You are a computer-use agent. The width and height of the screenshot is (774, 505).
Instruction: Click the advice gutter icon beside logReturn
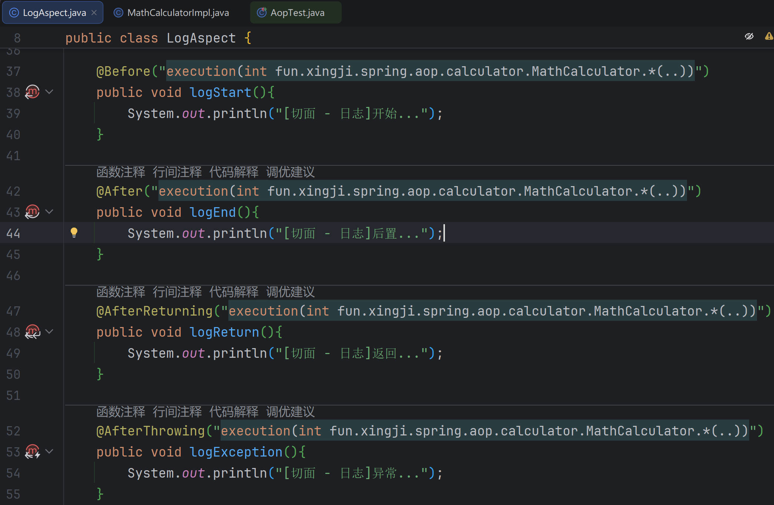coord(32,331)
